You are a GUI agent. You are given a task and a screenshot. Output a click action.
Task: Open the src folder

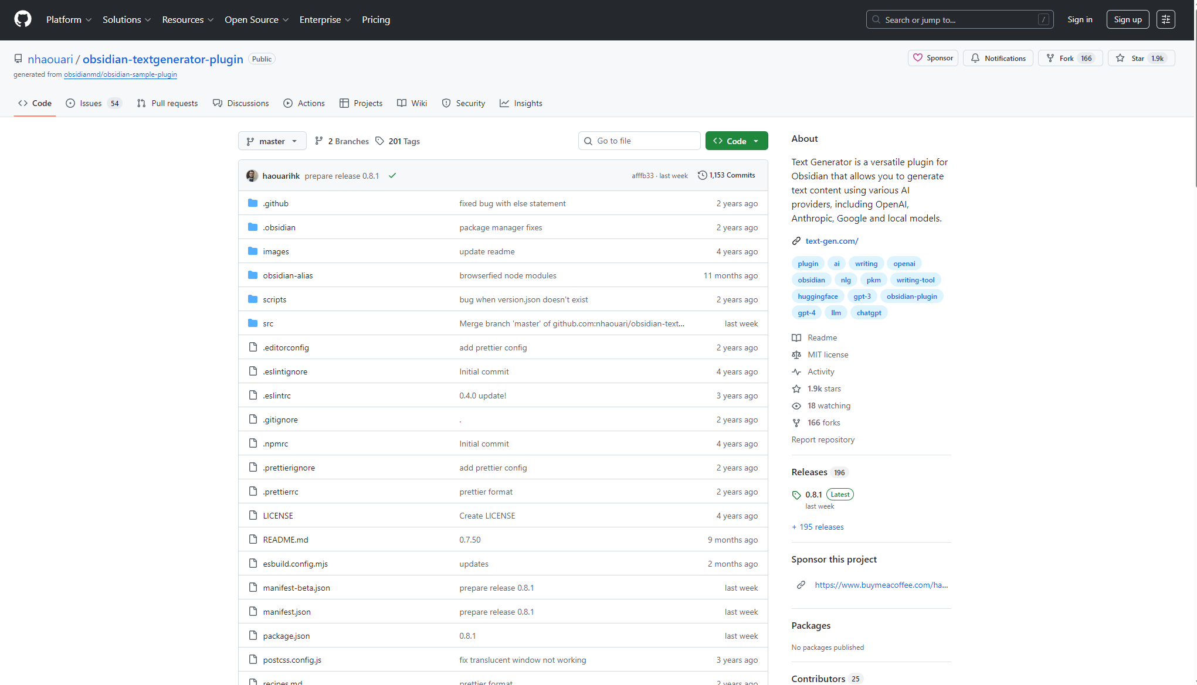click(x=268, y=323)
